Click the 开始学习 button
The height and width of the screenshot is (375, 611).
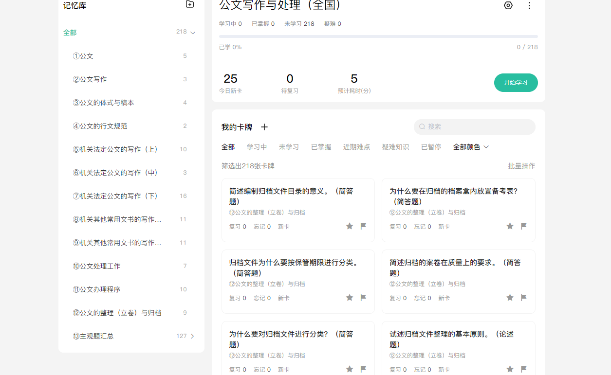point(516,83)
